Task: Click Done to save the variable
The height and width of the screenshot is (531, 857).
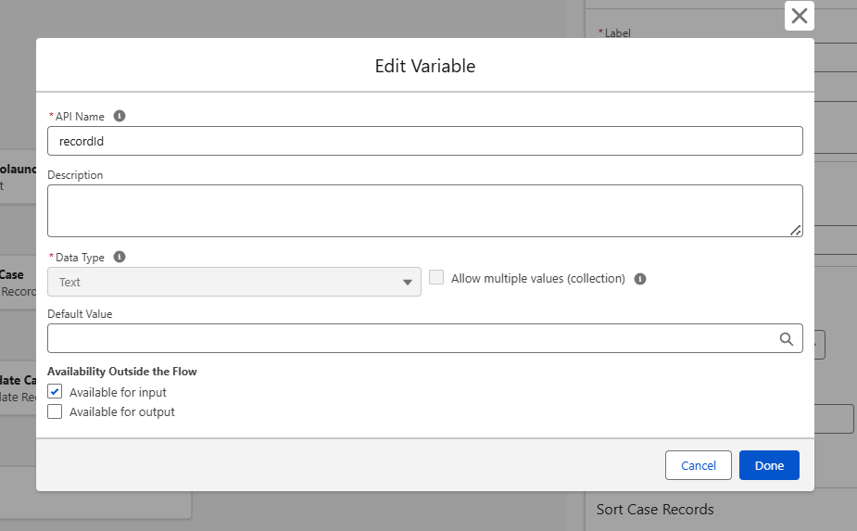Action: click(x=769, y=465)
